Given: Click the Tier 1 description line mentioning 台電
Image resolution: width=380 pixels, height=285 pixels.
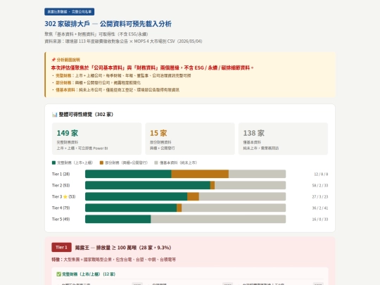Looking at the screenshot, I should (114, 260).
